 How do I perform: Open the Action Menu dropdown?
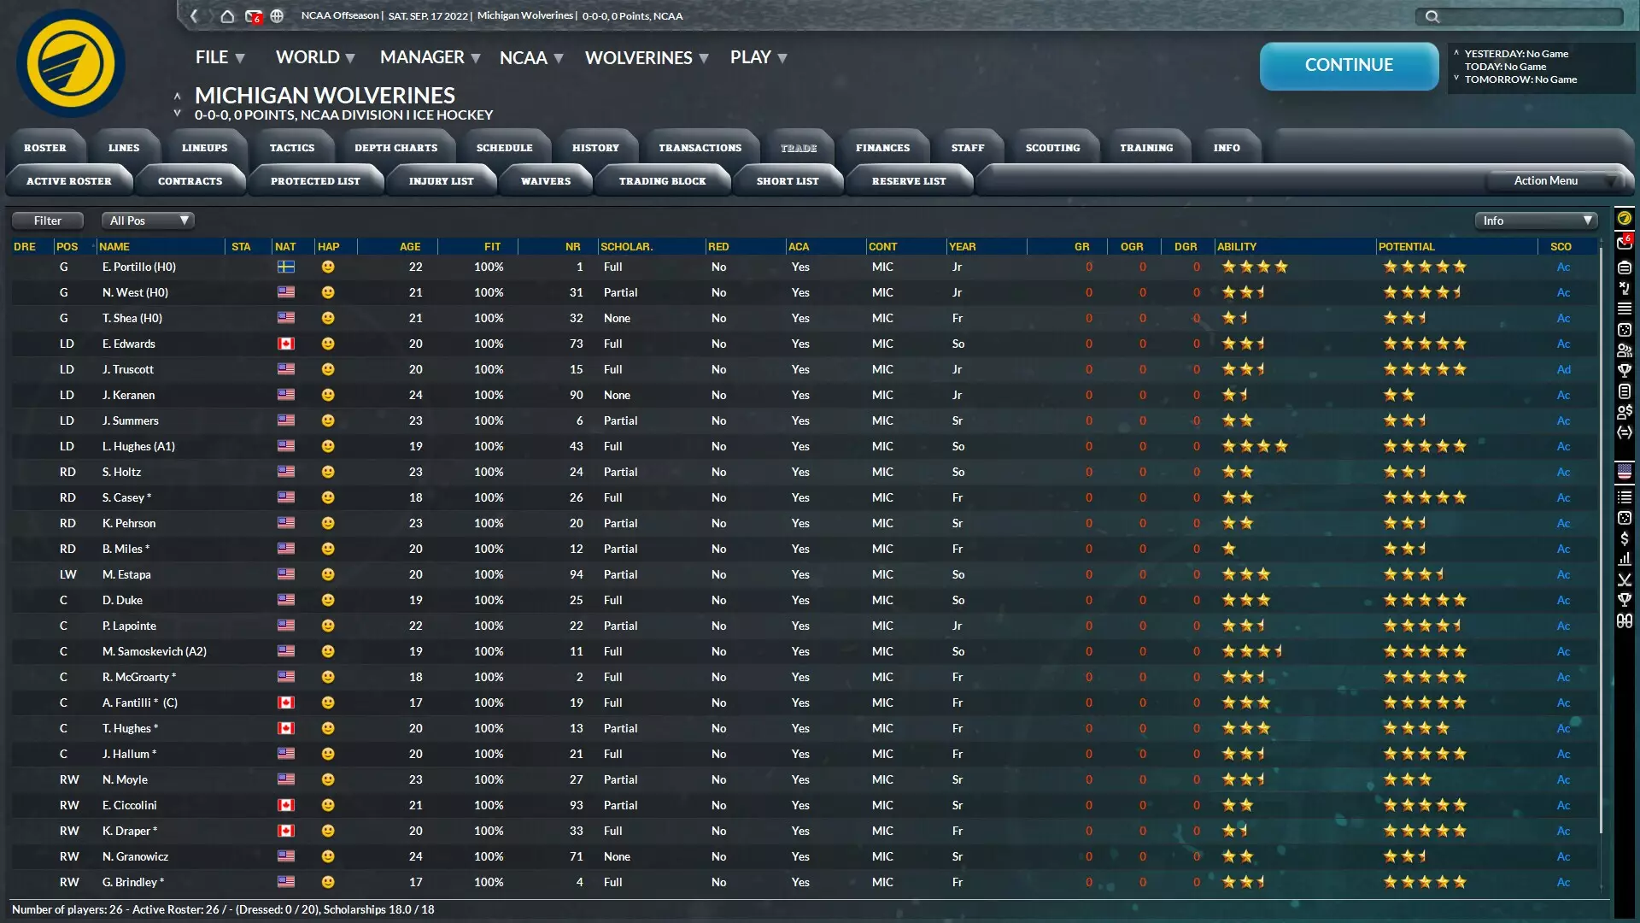(x=1546, y=180)
